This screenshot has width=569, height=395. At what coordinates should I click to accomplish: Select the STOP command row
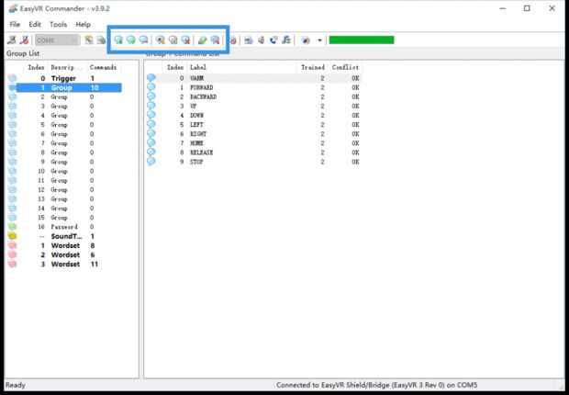253,162
